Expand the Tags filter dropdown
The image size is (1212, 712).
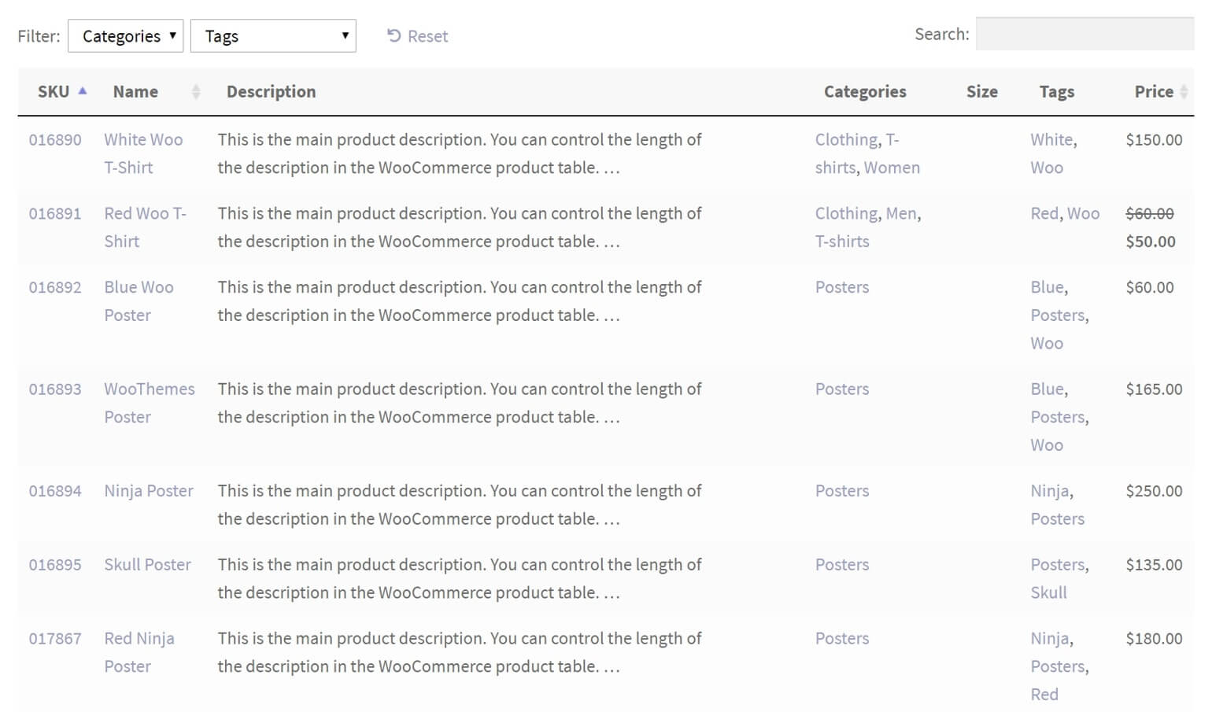pyautogui.click(x=273, y=36)
